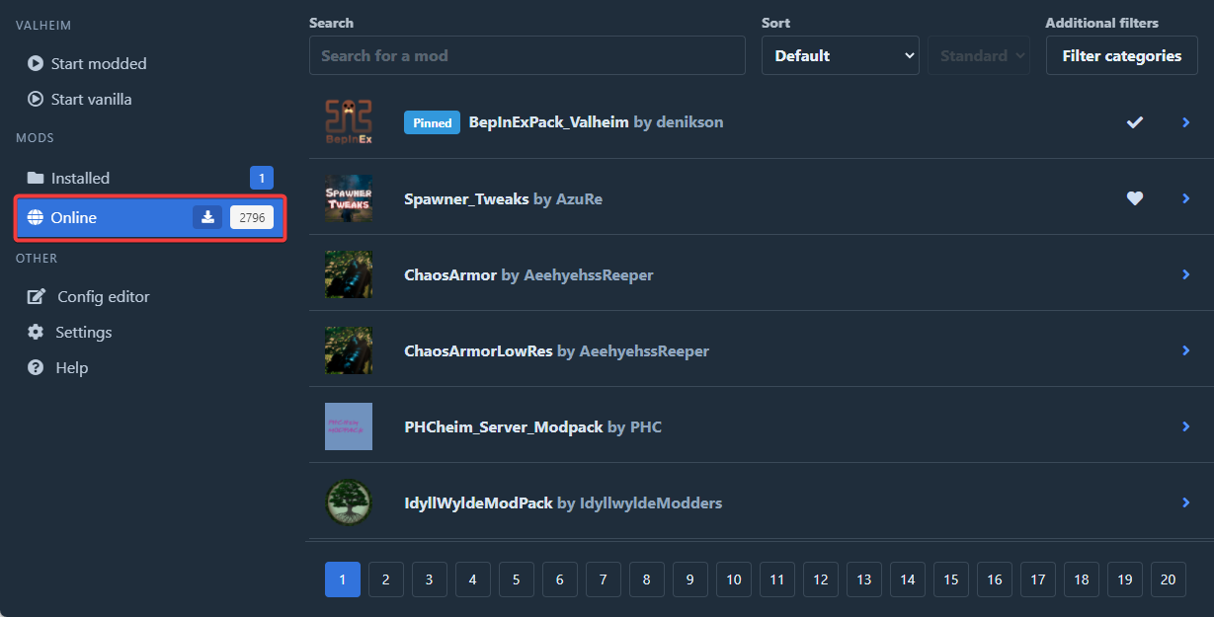
Task: Go to page 15 of results
Action: 951,579
